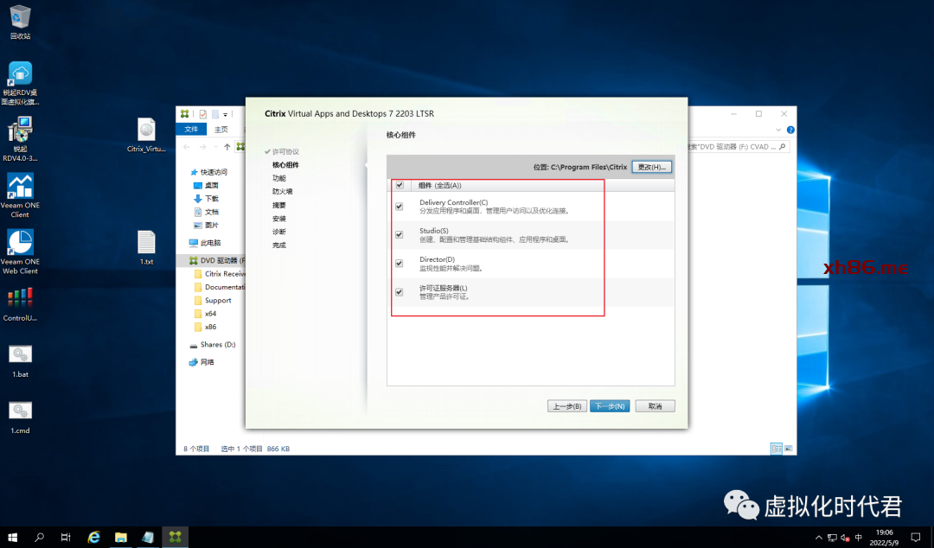Click the 中 input method indicator

(859, 538)
